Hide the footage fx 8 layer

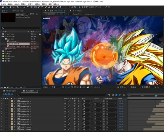tap(1, 101)
